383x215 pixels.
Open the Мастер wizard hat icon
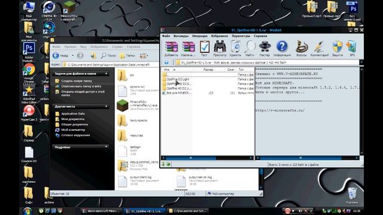(x=265, y=47)
